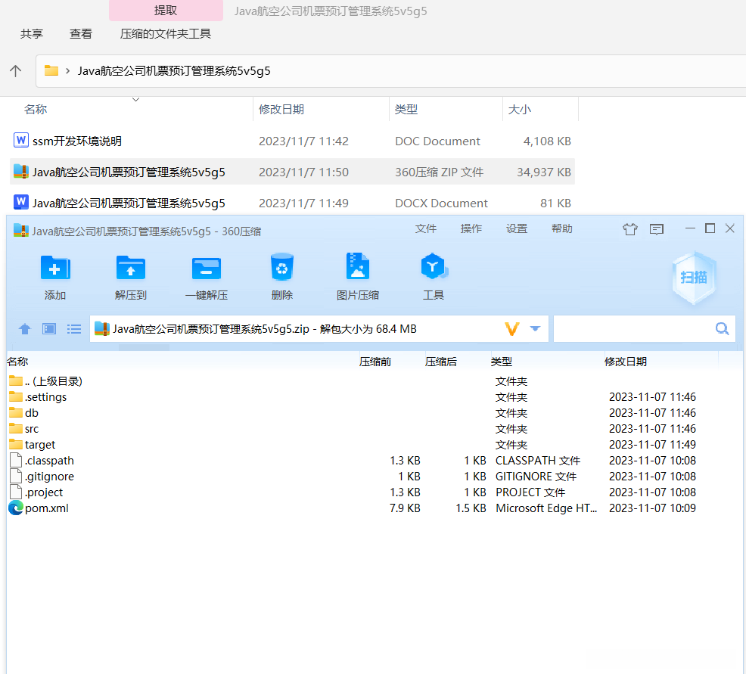Viewport: 746px width, 674px height.
Task: Open the 工具 tools icon
Action: (x=433, y=266)
